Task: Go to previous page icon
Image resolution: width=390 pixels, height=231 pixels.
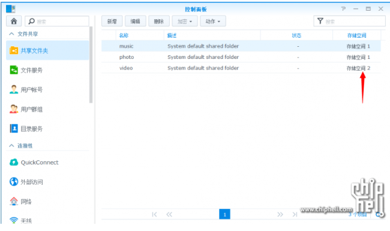Action: [x=169, y=214]
